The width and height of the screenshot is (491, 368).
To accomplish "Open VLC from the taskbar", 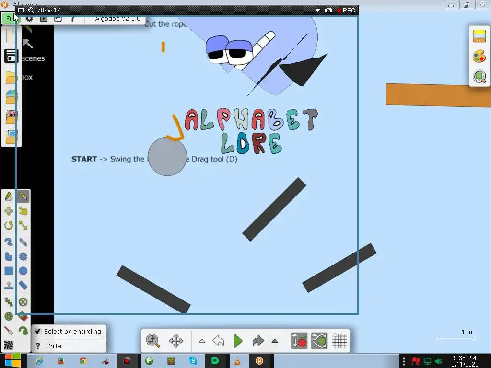I will pyautogui.click(x=237, y=361).
